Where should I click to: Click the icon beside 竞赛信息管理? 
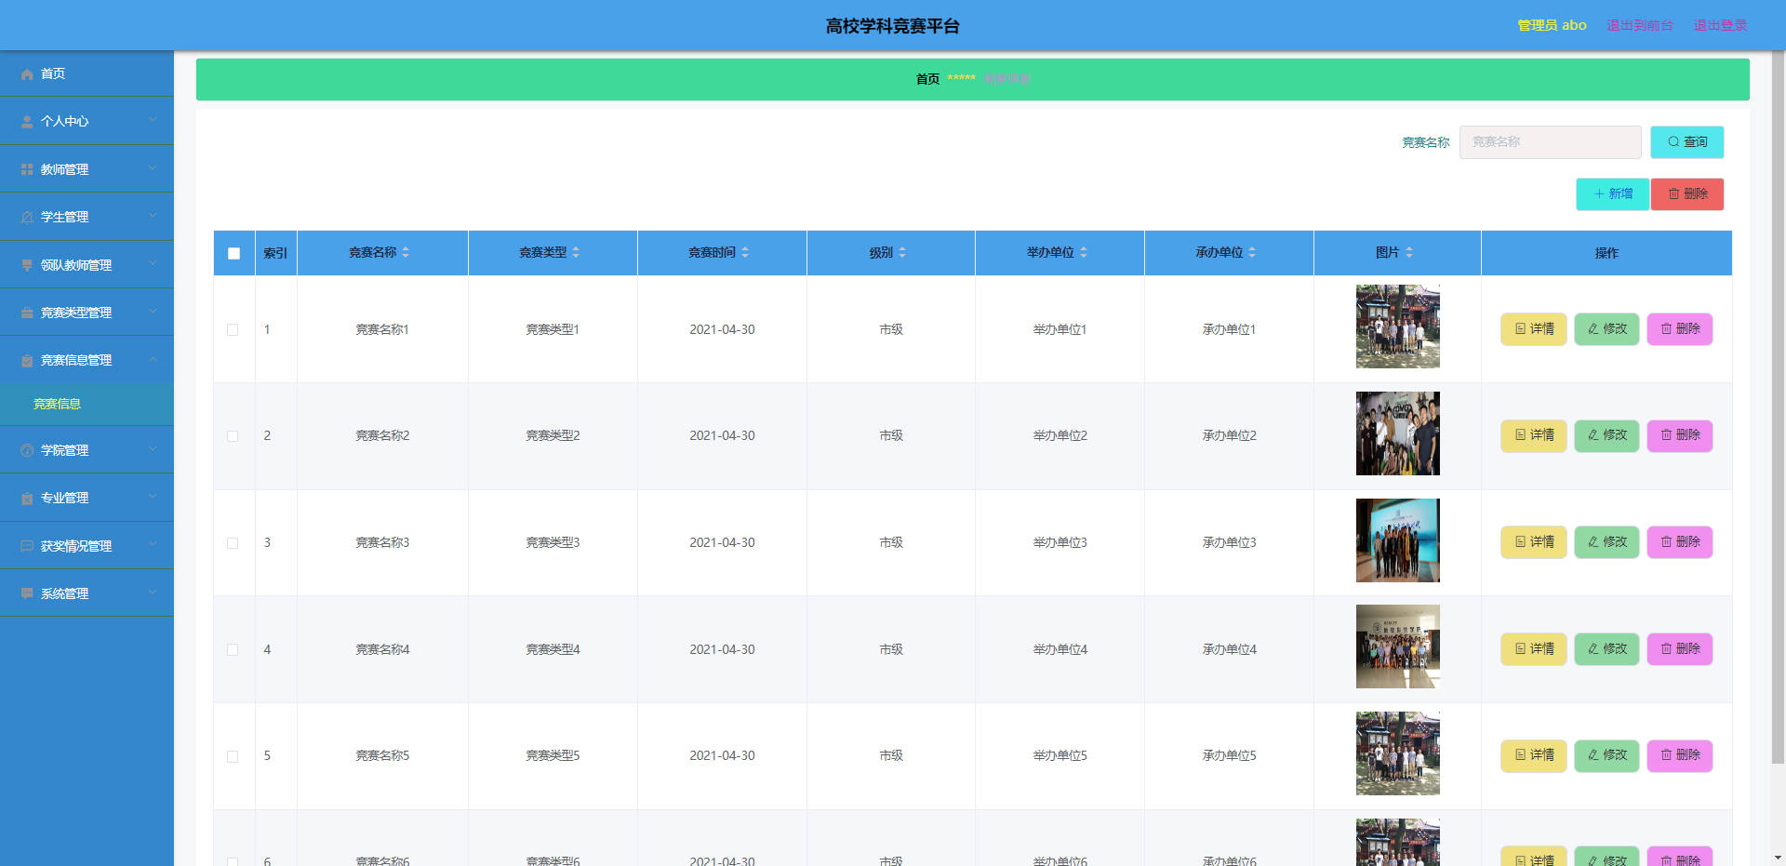tap(27, 360)
